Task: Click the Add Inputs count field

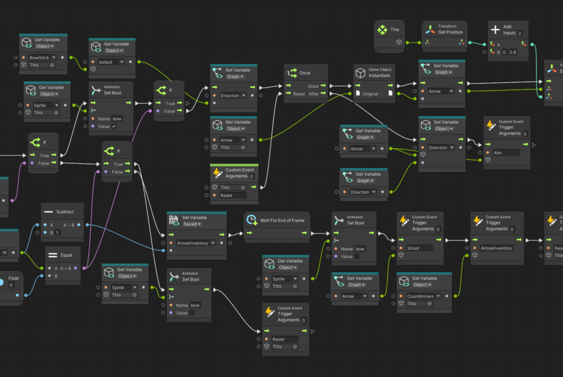Action: coord(520,33)
